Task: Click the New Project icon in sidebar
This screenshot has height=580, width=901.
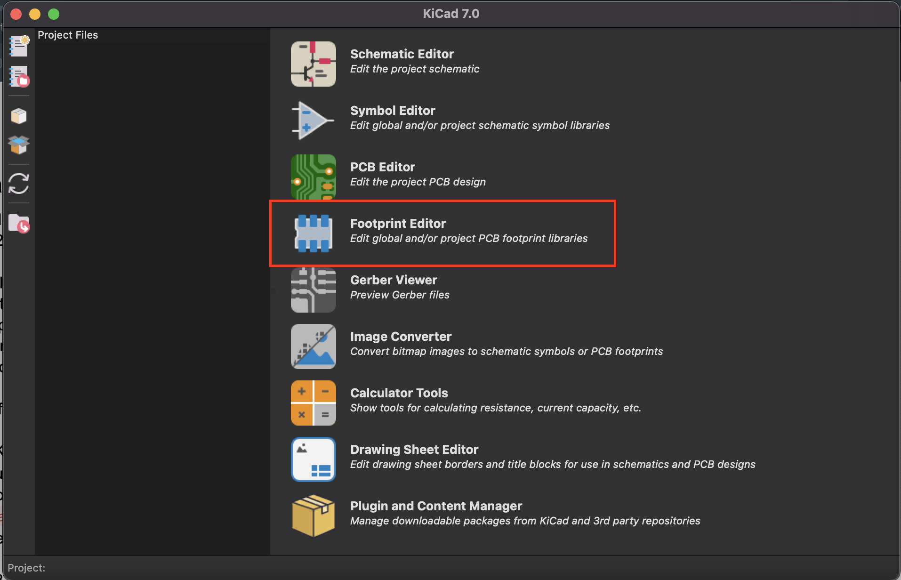Action: click(x=19, y=46)
